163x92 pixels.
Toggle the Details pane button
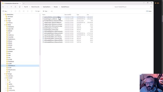tap(149, 11)
